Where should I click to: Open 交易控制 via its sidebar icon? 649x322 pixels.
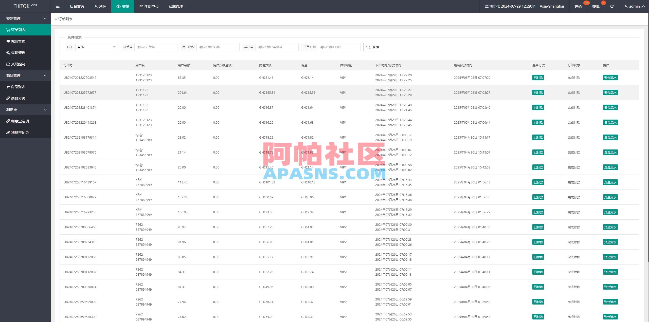pos(8,64)
